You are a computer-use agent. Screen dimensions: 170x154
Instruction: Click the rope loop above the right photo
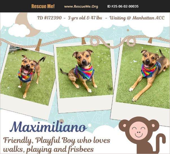(x=131, y=42)
